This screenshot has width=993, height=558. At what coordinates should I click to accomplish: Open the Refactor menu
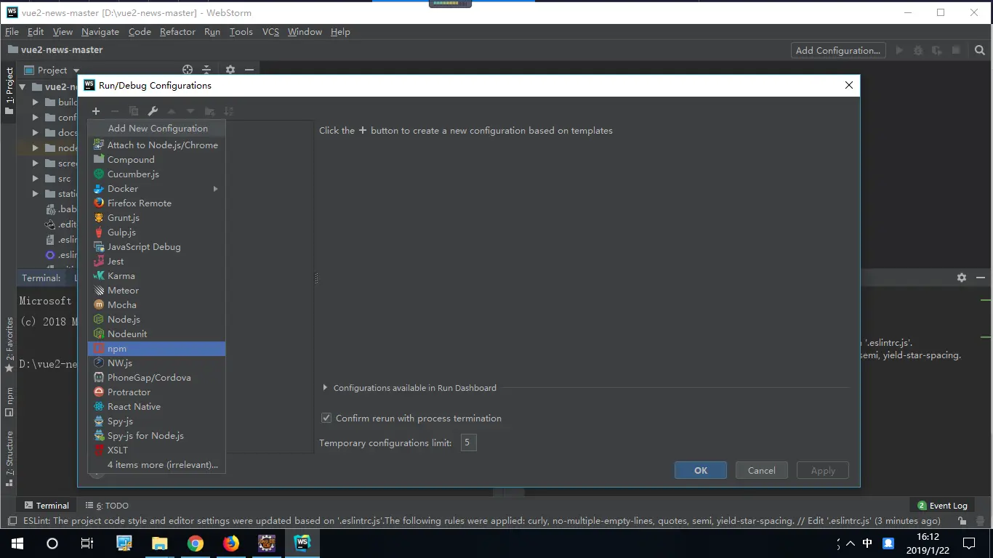click(x=177, y=31)
